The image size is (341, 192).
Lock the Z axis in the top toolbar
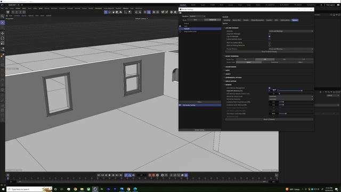coord(20,12)
